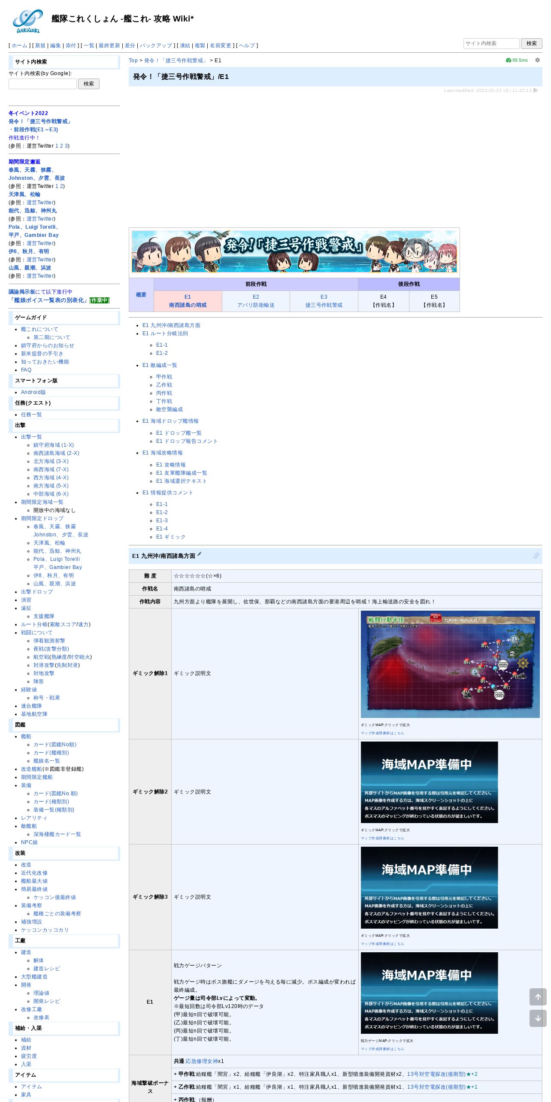Enlarge the 戦闘行動半径 gimmick map image

[x=450, y=664]
